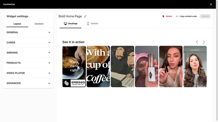Viewport: 218px width, 122px height.
Task: Click the mobile phone icon
Action: pyautogui.click(x=88, y=24)
